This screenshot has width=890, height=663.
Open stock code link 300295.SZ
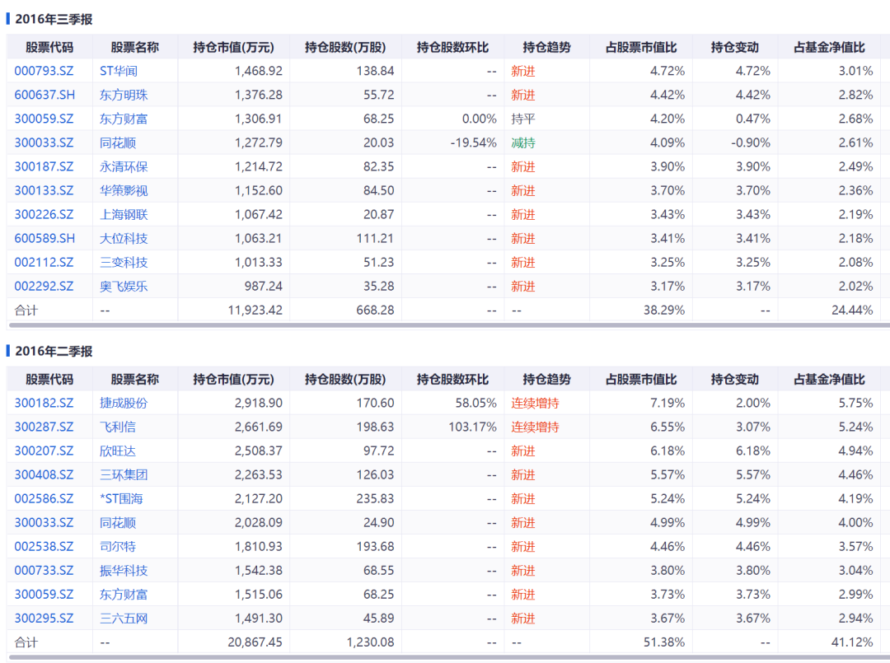(44, 619)
